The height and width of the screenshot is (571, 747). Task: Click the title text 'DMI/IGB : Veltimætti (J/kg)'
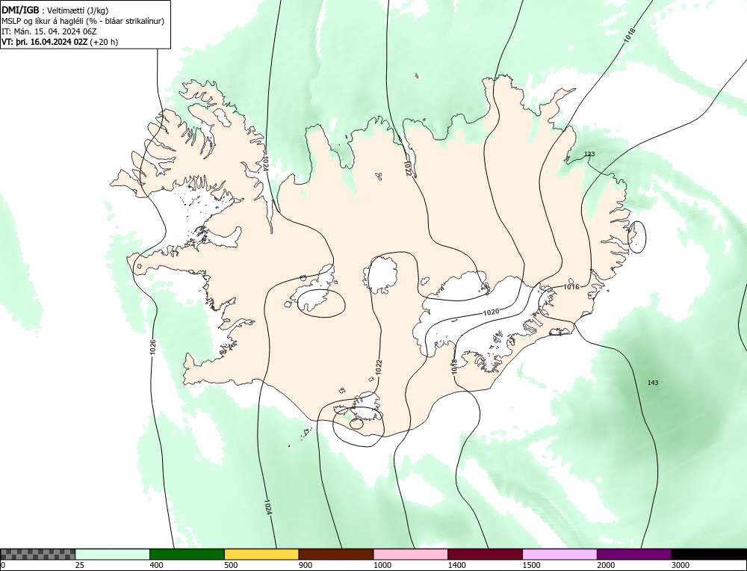[55, 11]
